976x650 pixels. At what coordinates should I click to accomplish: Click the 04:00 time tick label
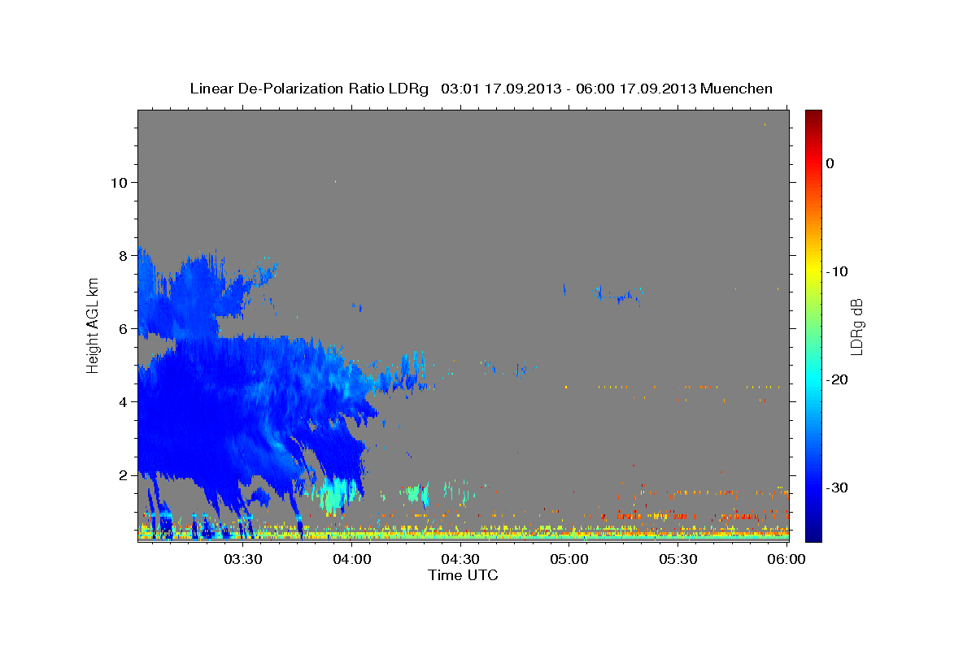pos(351,559)
